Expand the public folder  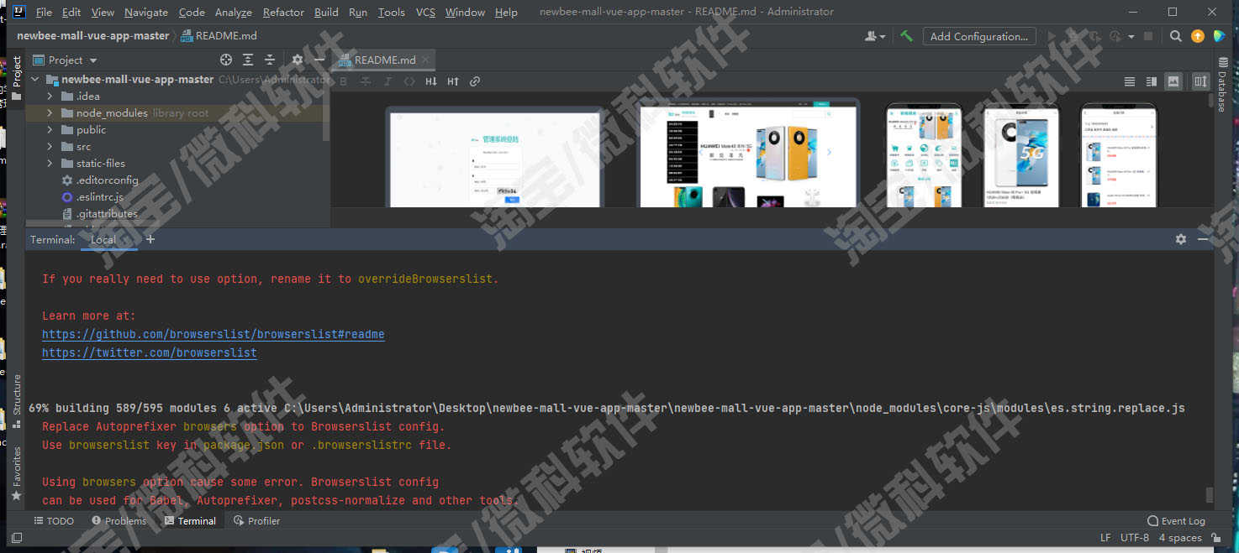[50, 129]
